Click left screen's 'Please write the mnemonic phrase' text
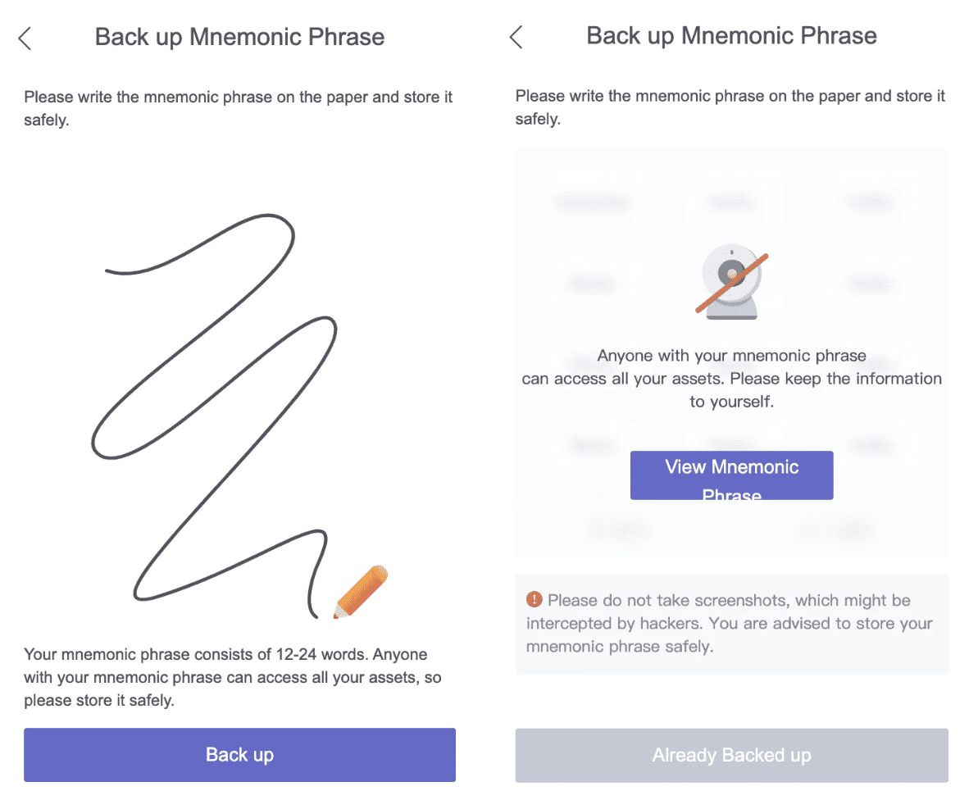This screenshot has height=800, width=969. [238, 108]
